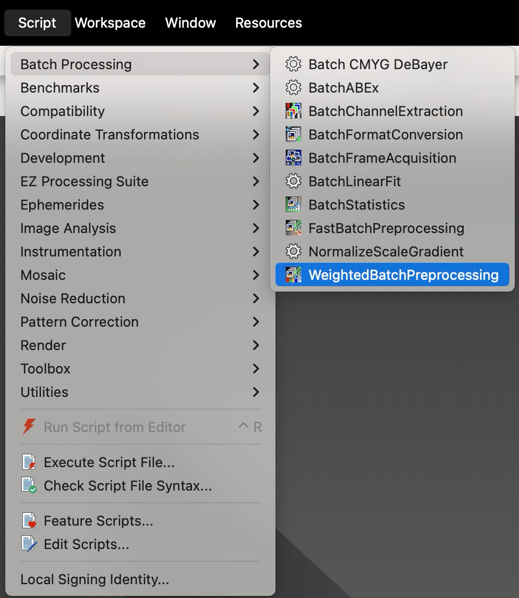Click the BatchFrameAcquisition script icon
The height and width of the screenshot is (598, 519).
(x=293, y=158)
